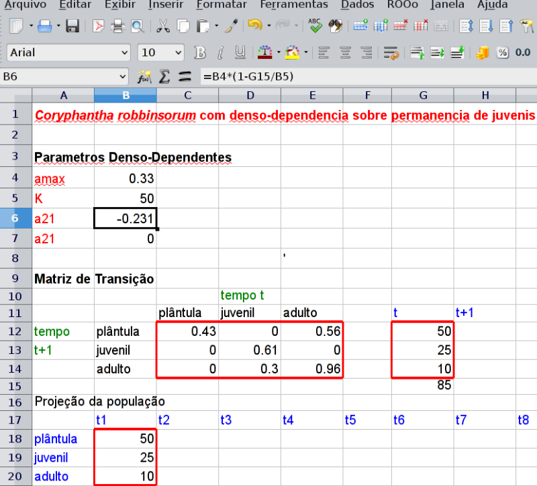537x486 pixels.
Task: Save the current spreadsheet
Action: point(72,25)
